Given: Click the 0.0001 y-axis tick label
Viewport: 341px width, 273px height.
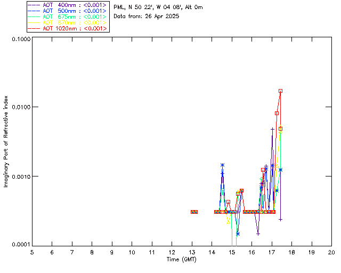Looking at the screenshot, I should (21, 244).
